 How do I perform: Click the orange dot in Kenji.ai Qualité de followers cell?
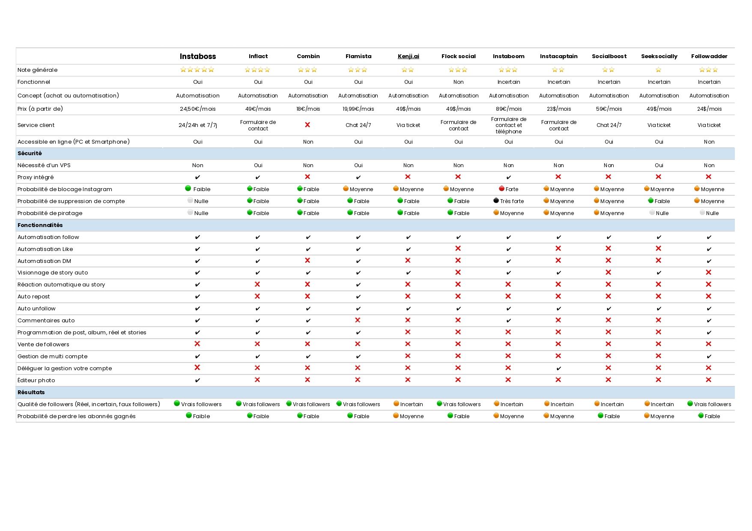point(396,404)
